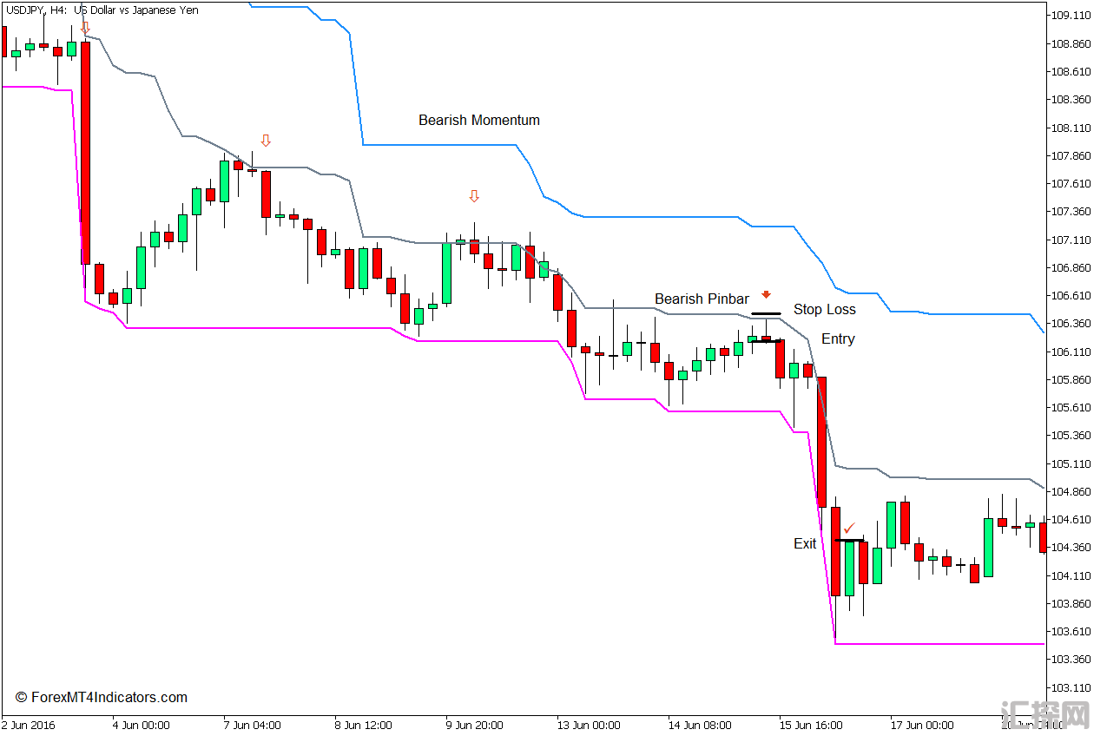Select the sell arrow above the 9 Jun candles
The width and height of the screenshot is (1107, 736).
pyautogui.click(x=474, y=197)
